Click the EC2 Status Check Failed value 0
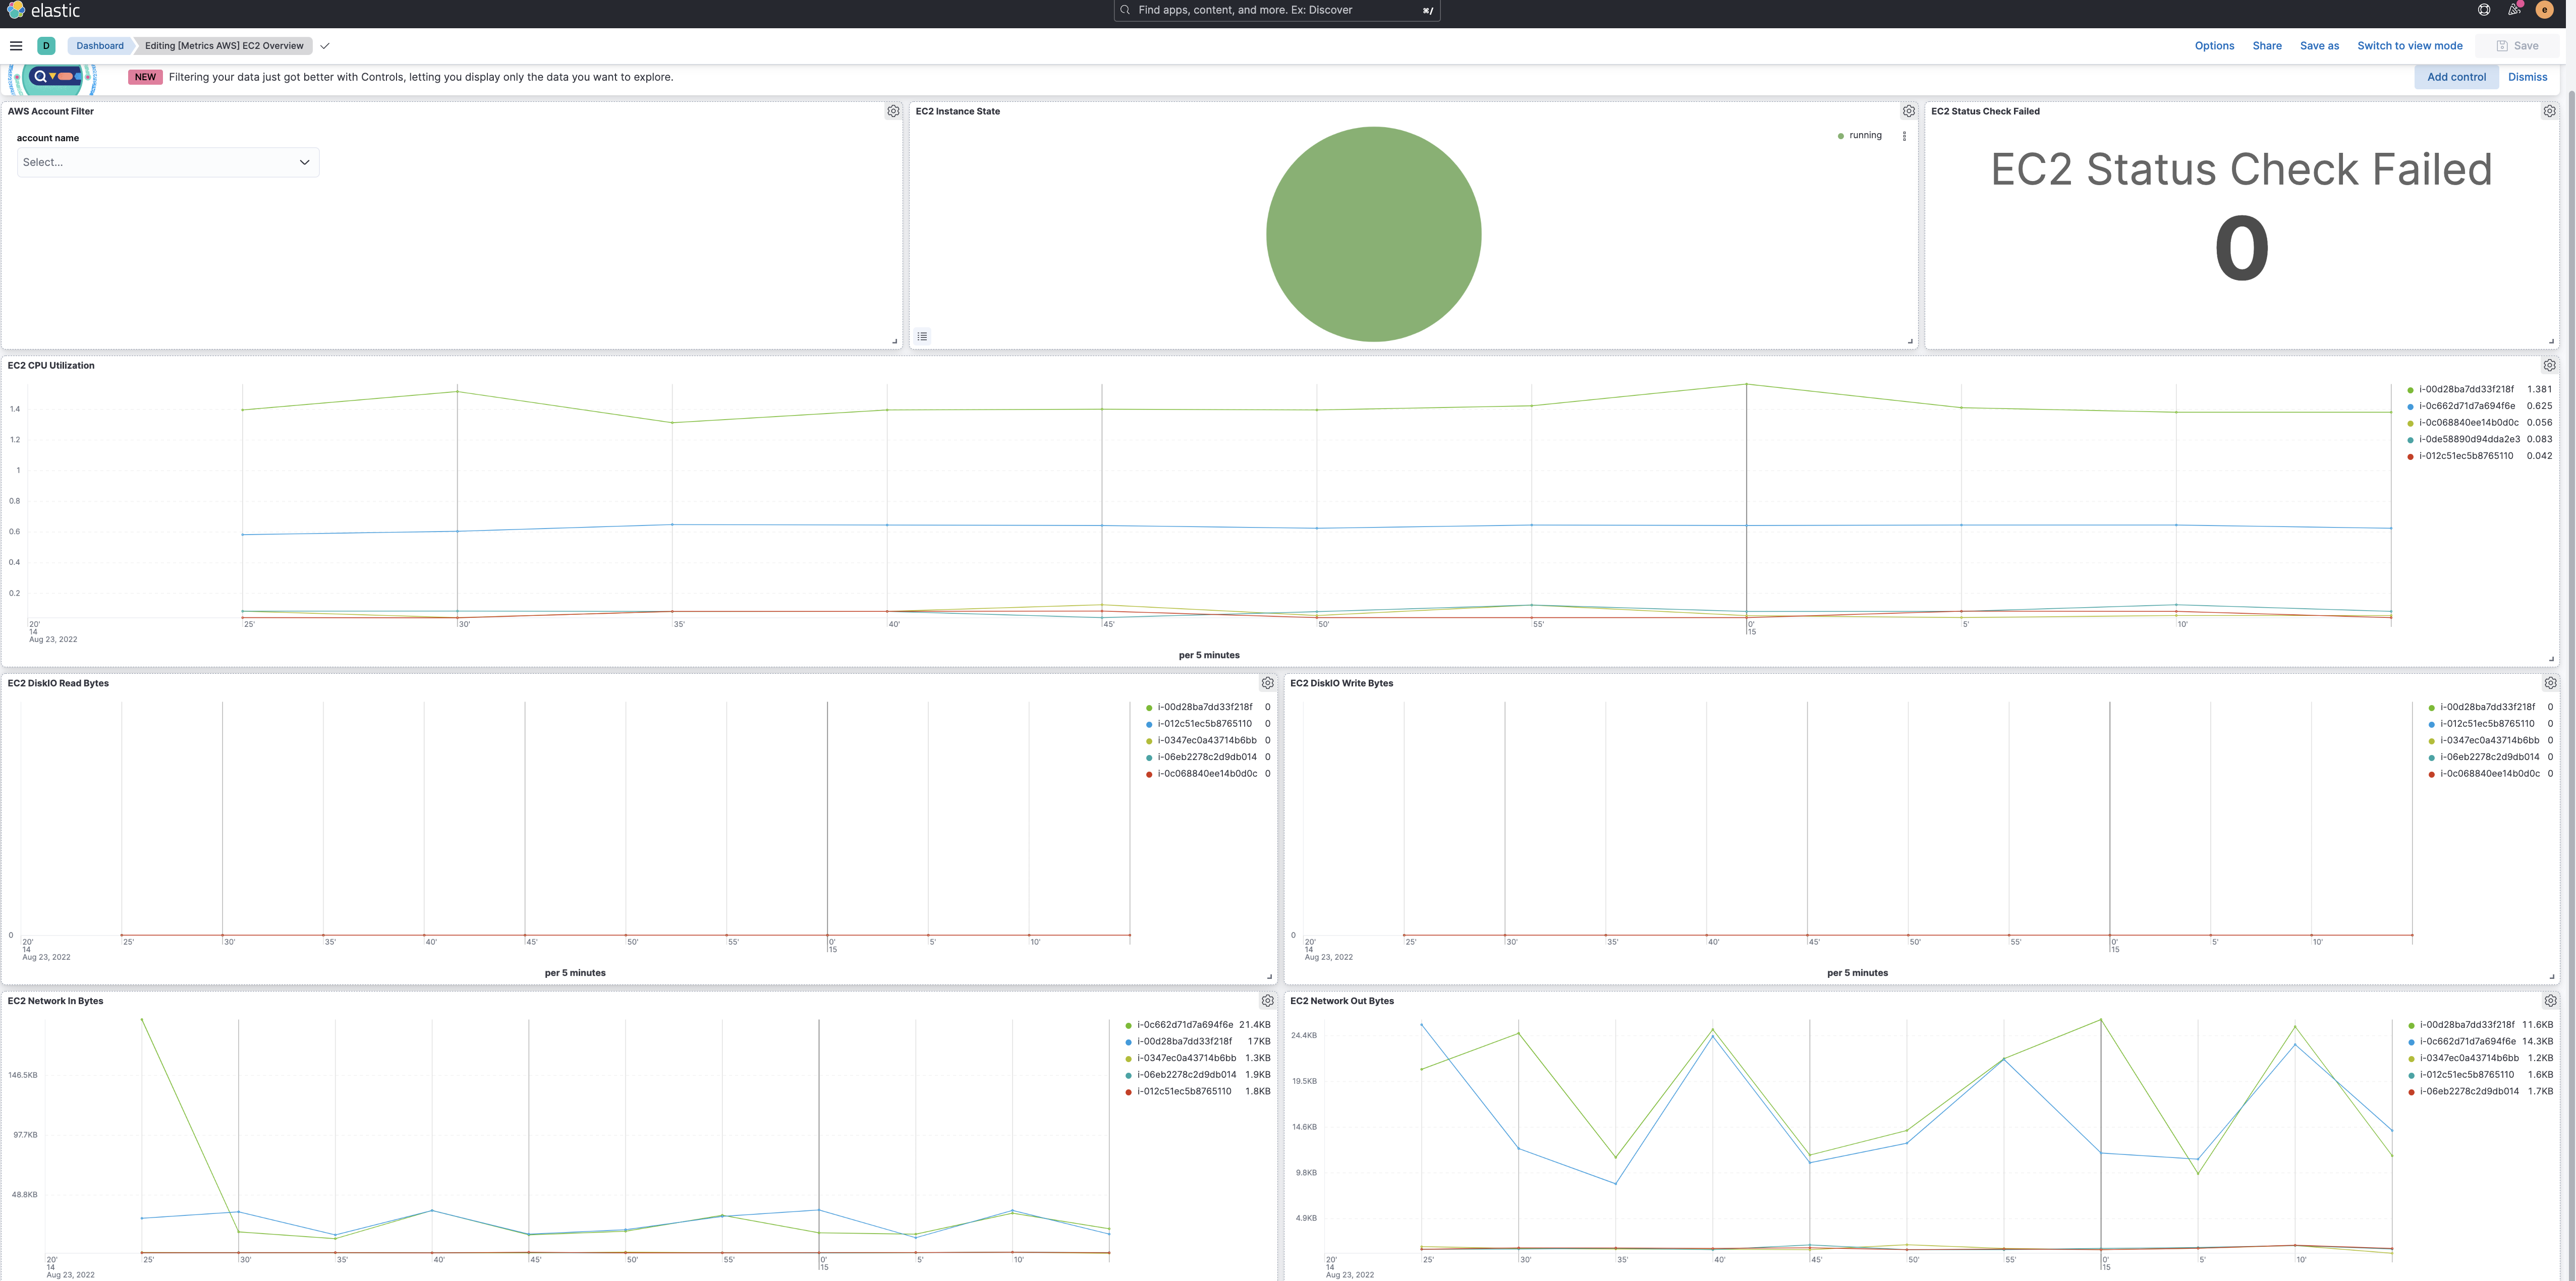The width and height of the screenshot is (2576, 1281). (2241, 249)
